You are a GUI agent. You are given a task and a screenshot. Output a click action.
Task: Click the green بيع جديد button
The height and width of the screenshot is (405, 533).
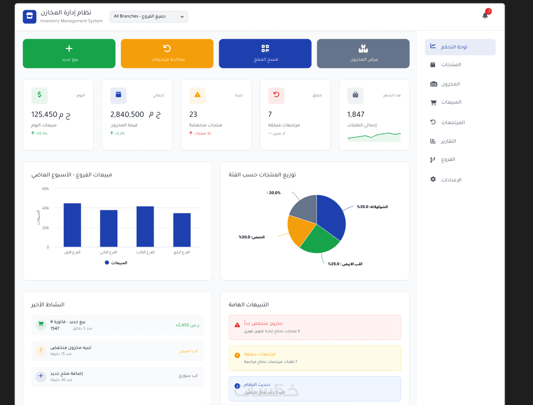[x=69, y=53]
